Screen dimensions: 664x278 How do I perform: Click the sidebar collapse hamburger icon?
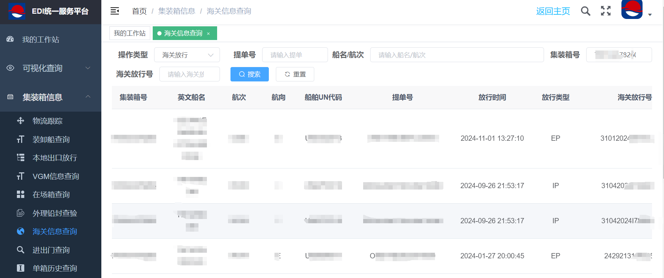(x=115, y=11)
